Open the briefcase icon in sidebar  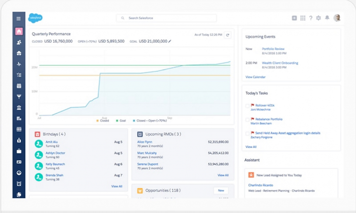(x=19, y=151)
